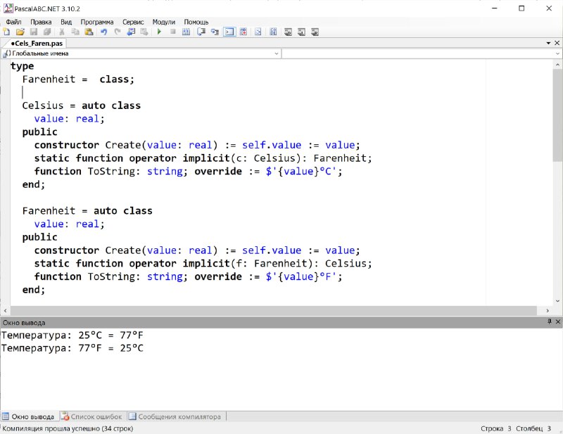This screenshot has height=434, width=563.
Task: Click the vertical scrollbar thumb in the editor
Action: click(557, 115)
